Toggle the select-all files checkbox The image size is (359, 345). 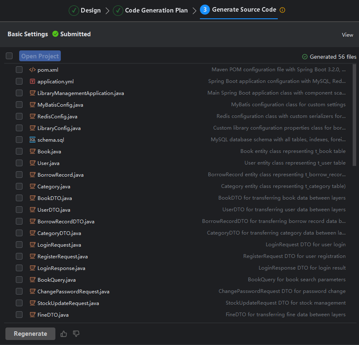pyautogui.click(x=9, y=56)
